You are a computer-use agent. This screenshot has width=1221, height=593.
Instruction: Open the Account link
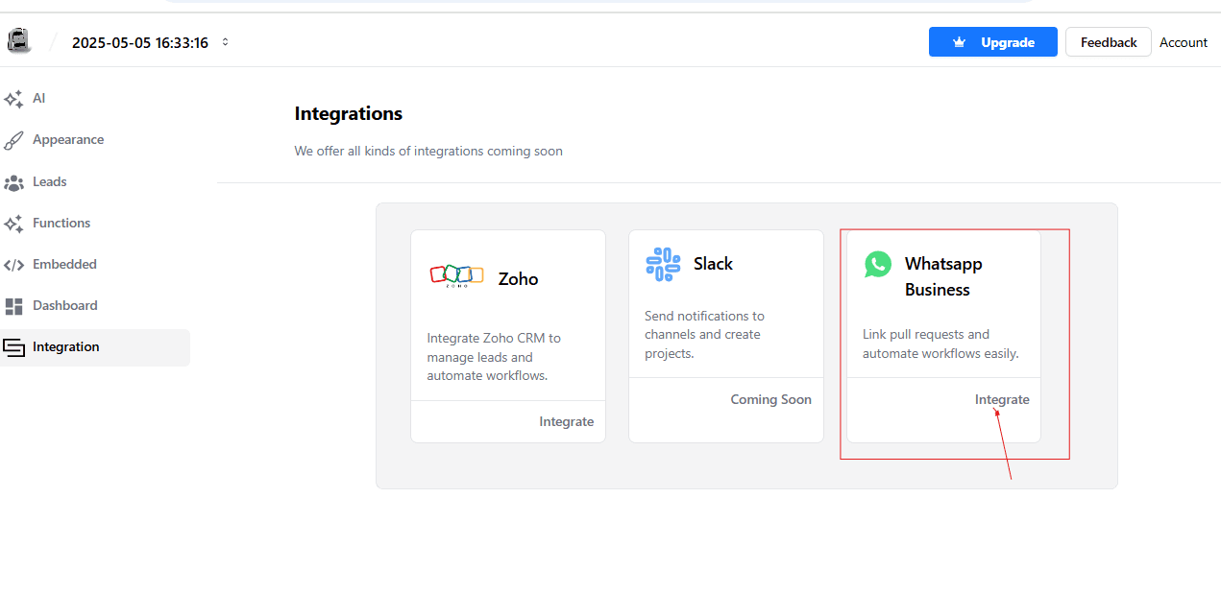(x=1183, y=42)
